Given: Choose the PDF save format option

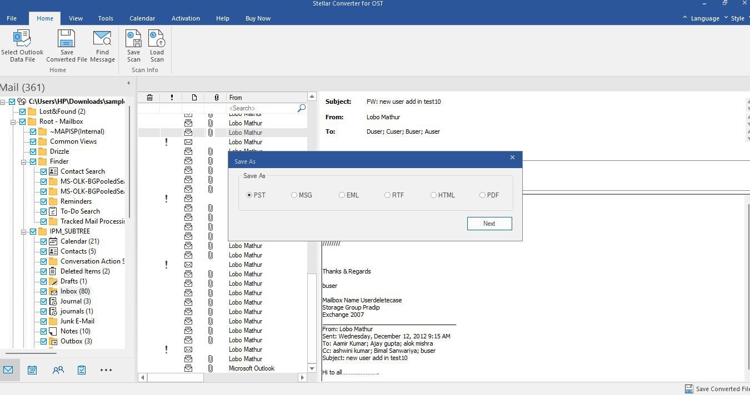Looking at the screenshot, I should (x=483, y=195).
